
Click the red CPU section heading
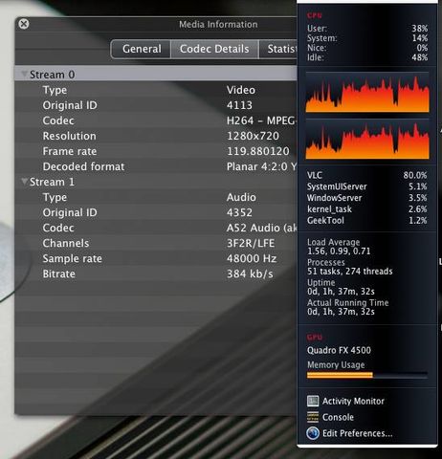pos(315,15)
